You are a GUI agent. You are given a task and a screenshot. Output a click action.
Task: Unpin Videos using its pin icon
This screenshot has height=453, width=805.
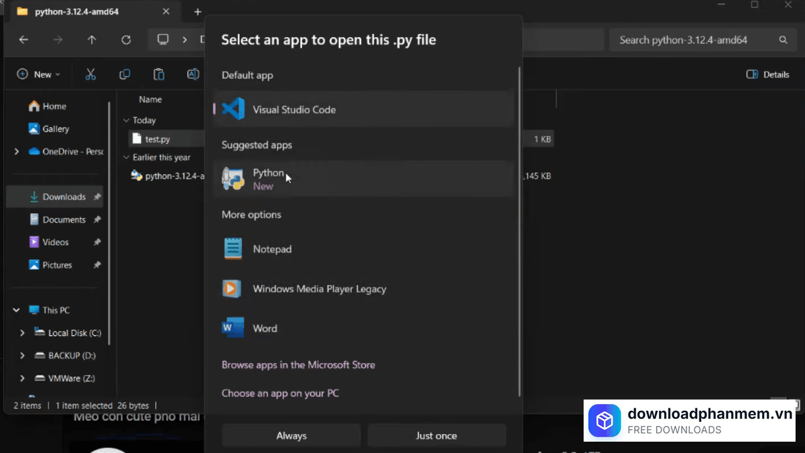point(97,242)
